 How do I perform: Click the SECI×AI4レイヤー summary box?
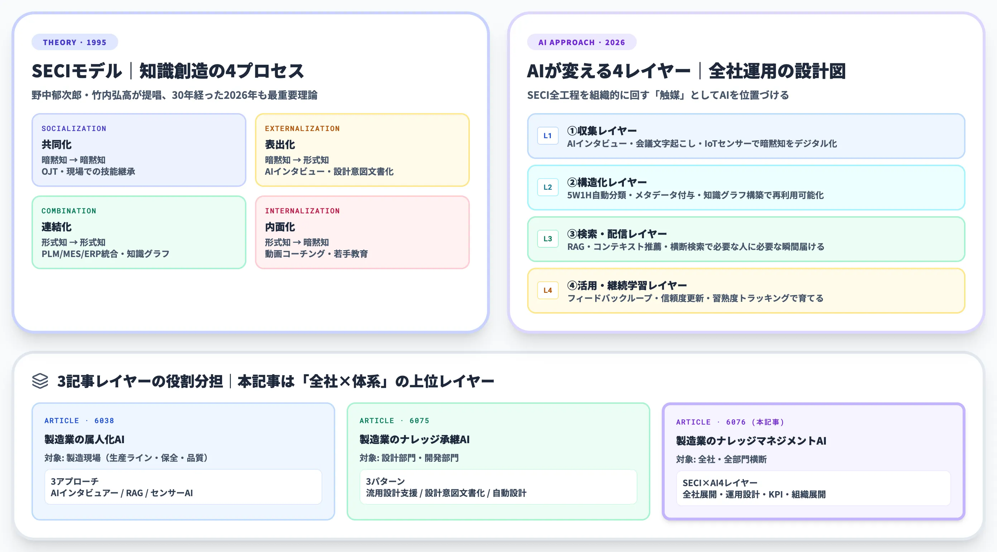(813, 488)
